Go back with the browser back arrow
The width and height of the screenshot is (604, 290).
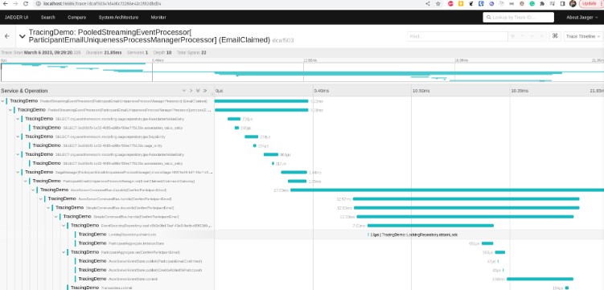[x=6, y=3]
